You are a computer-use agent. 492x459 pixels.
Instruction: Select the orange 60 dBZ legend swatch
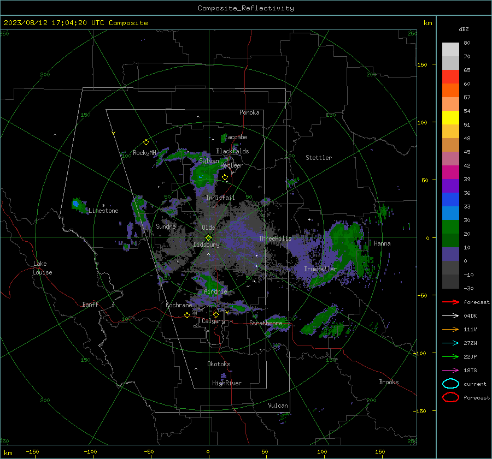[x=450, y=91]
